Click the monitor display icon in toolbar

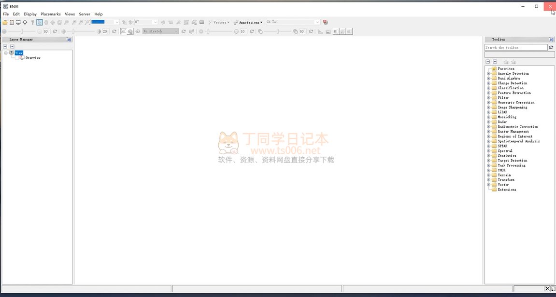(x=18, y=22)
